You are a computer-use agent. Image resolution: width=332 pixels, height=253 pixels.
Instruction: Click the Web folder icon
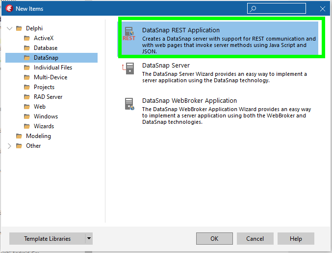click(x=27, y=107)
